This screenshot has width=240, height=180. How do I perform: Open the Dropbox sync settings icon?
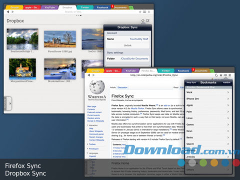[143, 21]
